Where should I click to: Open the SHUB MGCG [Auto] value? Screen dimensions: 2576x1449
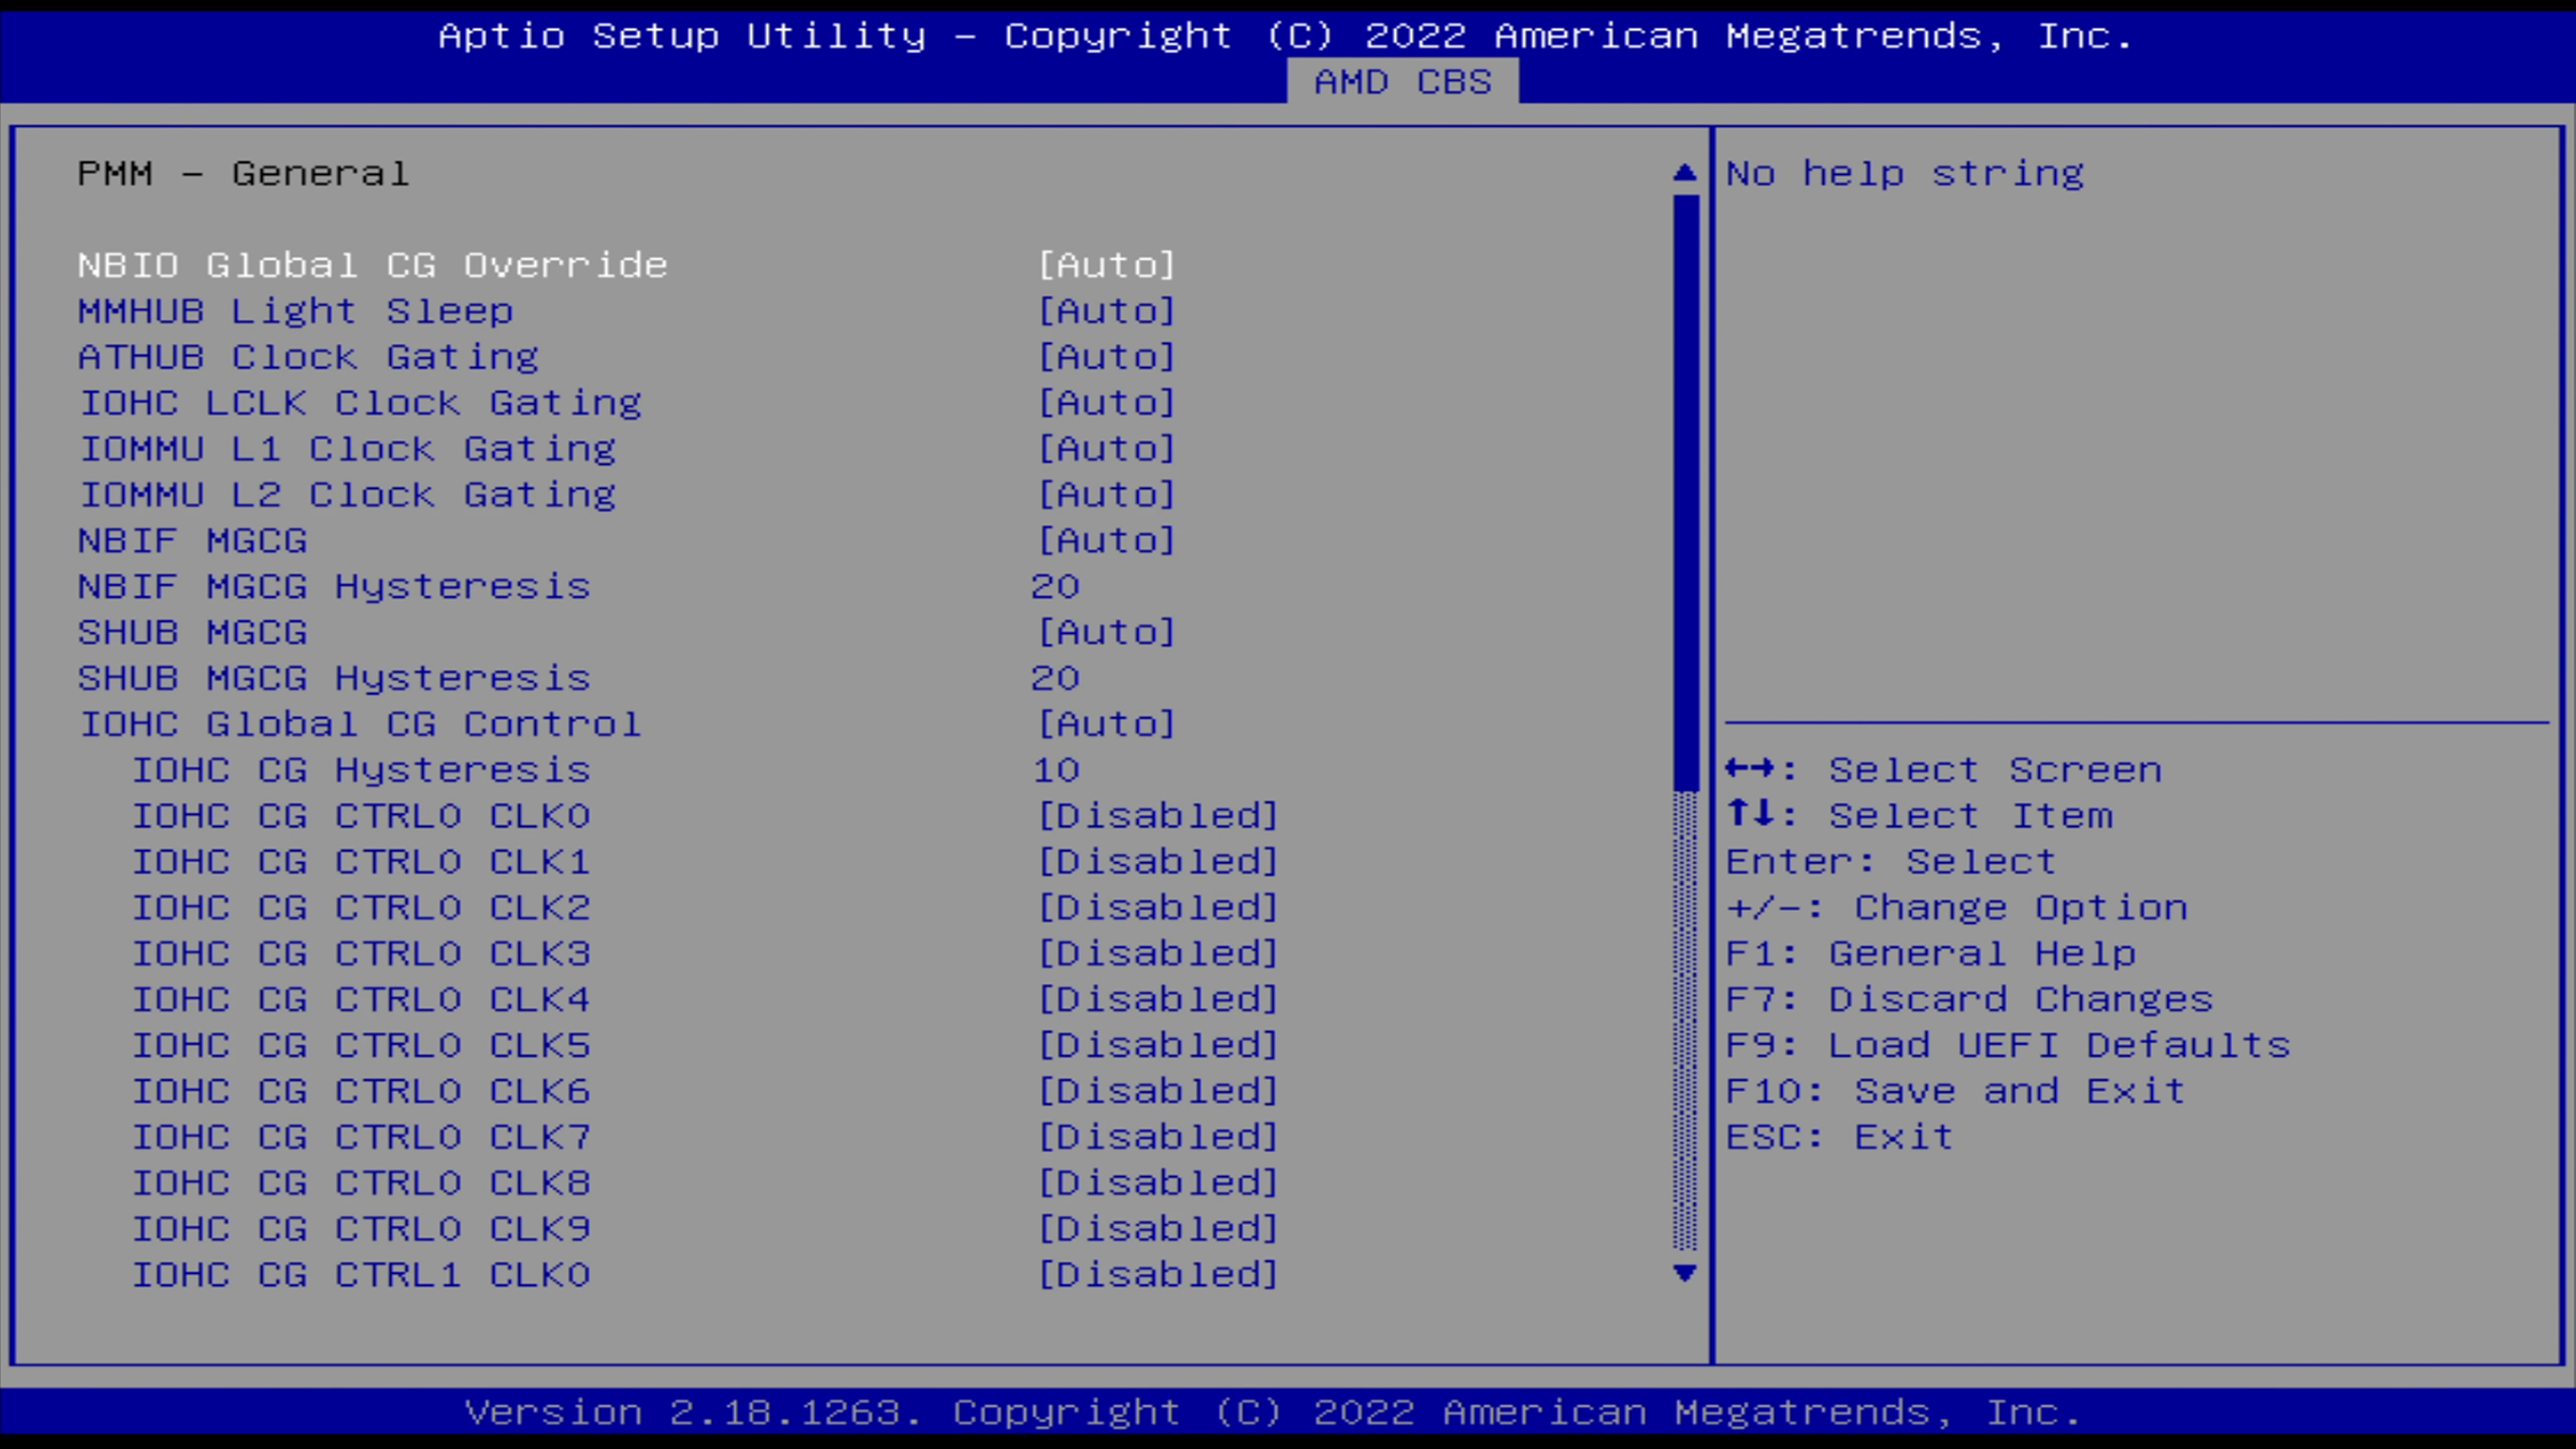click(1107, 633)
